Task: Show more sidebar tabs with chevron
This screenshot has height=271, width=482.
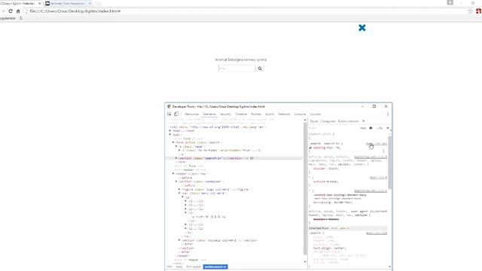Action: pos(363,121)
